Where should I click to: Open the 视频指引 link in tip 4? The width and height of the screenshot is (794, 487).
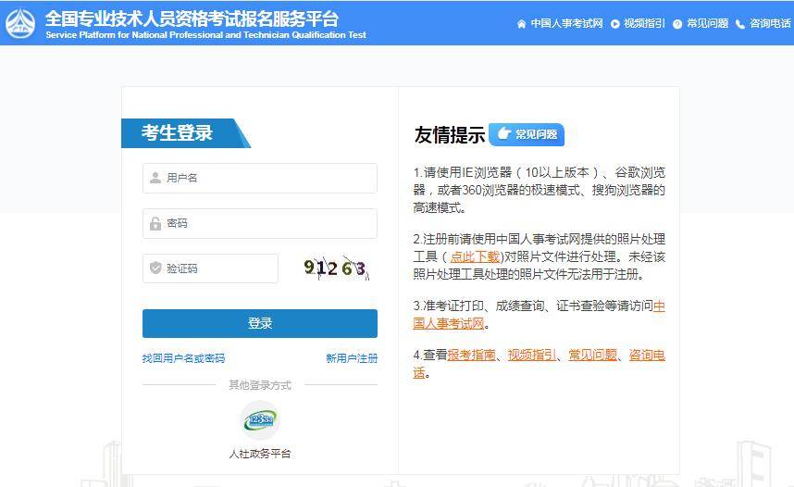click(x=532, y=355)
